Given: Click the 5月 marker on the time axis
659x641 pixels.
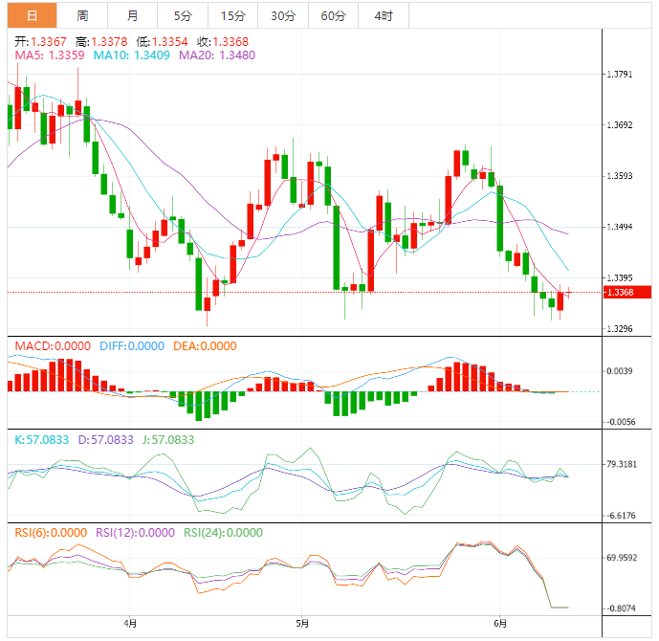Looking at the screenshot, I should coord(302,624).
